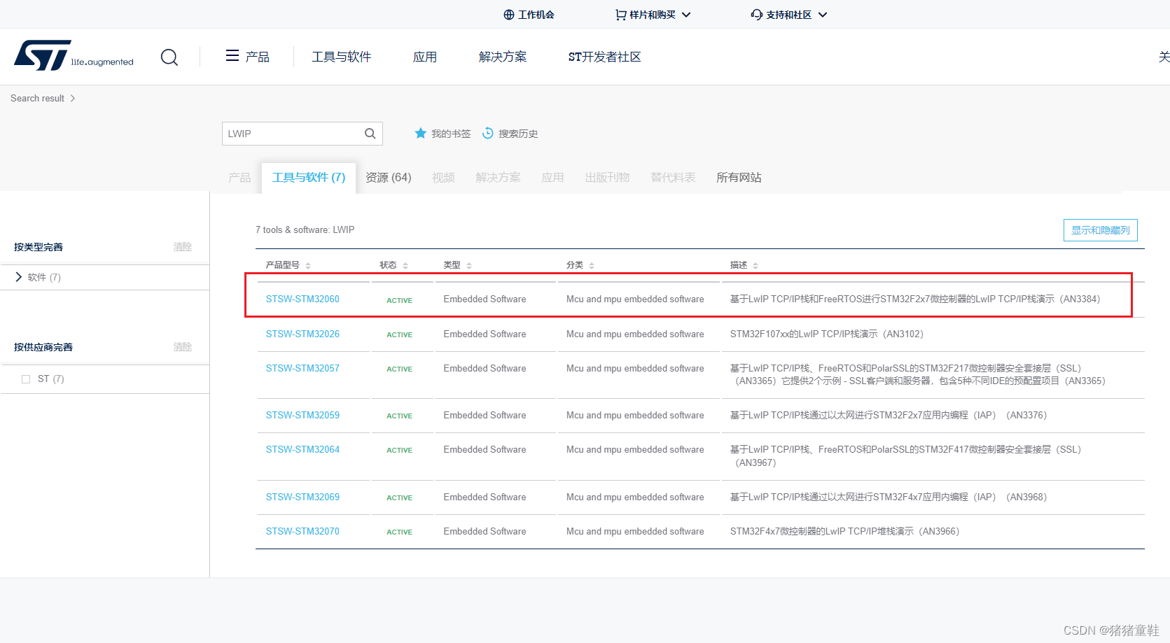Open the 替代料表 results tab
The image size is (1170, 643).
[x=673, y=178]
